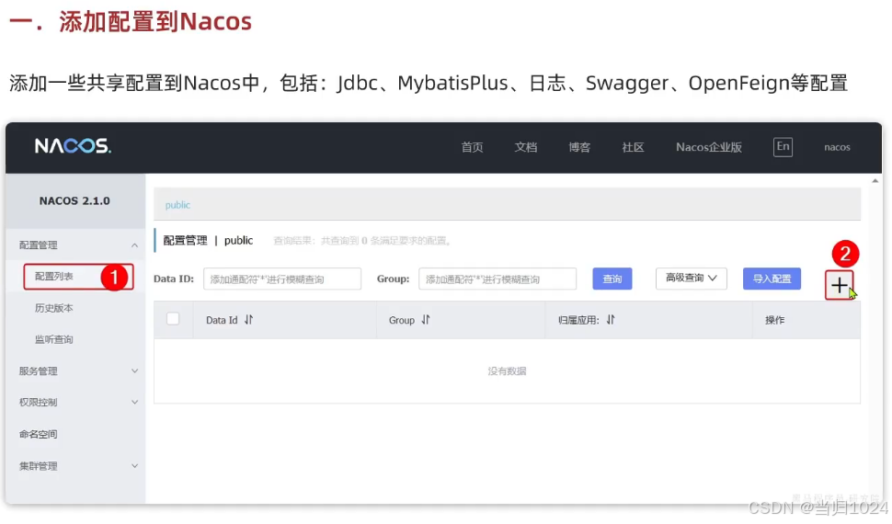This screenshot has width=892, height=524.
Task: Collapse the 配置管理 menu chevron
Action: (134, 245)
